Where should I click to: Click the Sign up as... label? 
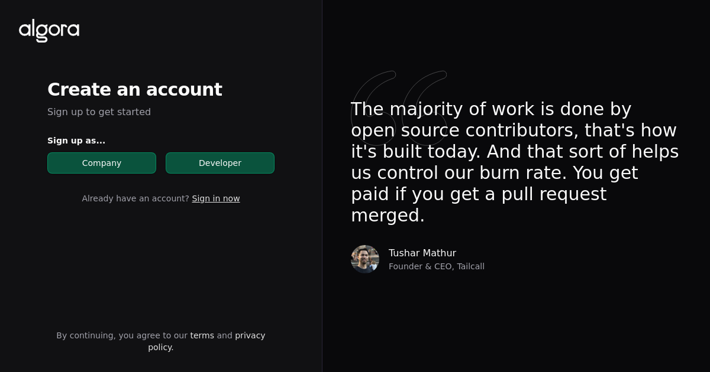tap(76, 141)
